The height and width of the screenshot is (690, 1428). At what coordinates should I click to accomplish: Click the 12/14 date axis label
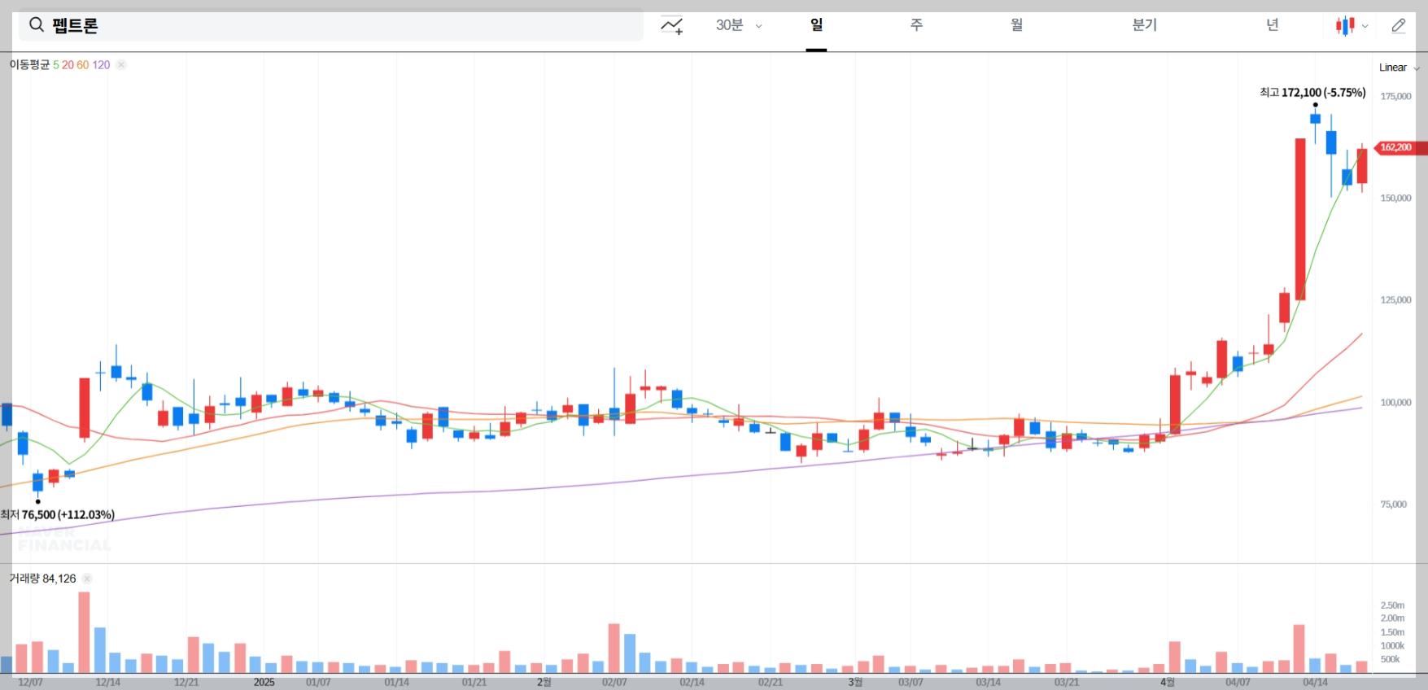108,683
